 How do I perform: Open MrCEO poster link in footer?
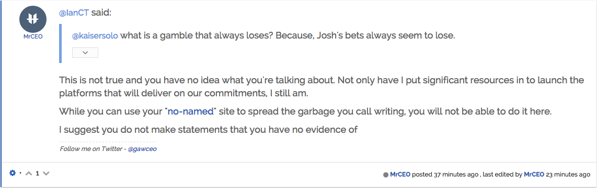(400, 174)
